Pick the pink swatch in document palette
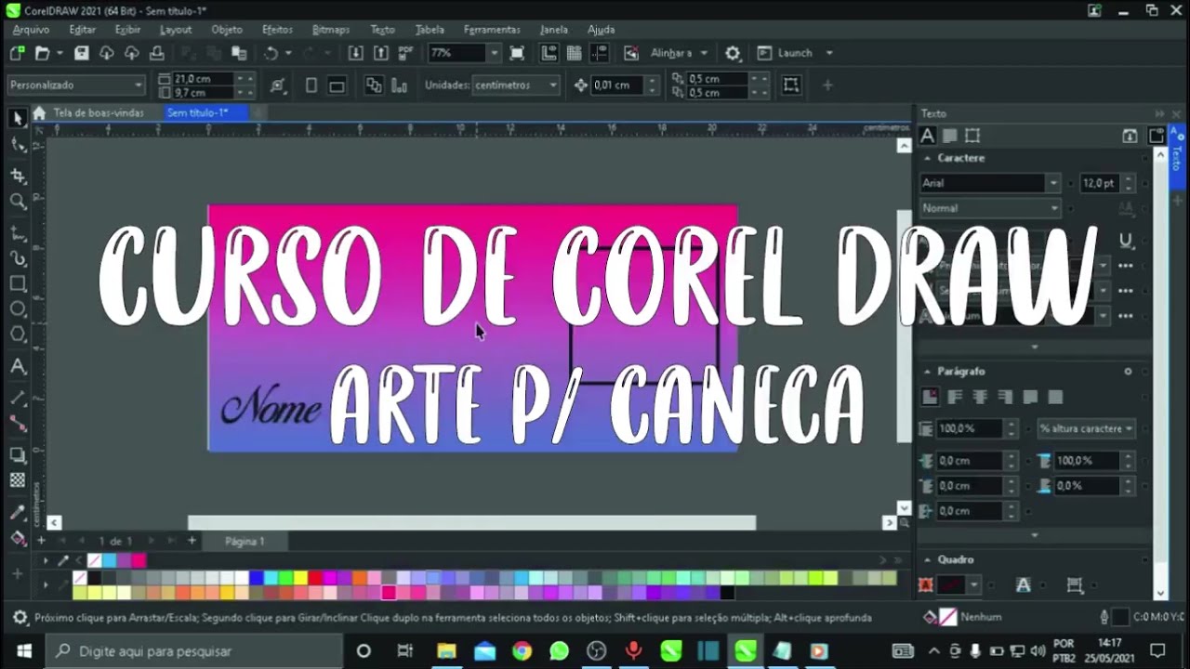1190x669 pixels. click(x=139, y=560)
